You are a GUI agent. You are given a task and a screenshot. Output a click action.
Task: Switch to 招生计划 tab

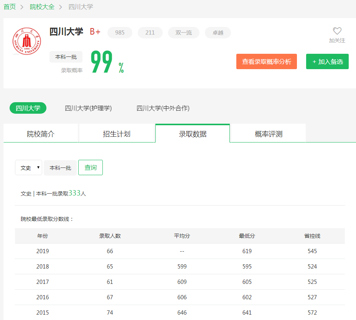click(117, 134)
